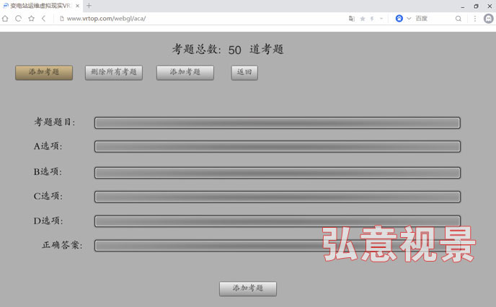The image size is (496, 307).
Task: Go back using the browser back arrow
Action: pyautogui.click(x=44, y=19)
